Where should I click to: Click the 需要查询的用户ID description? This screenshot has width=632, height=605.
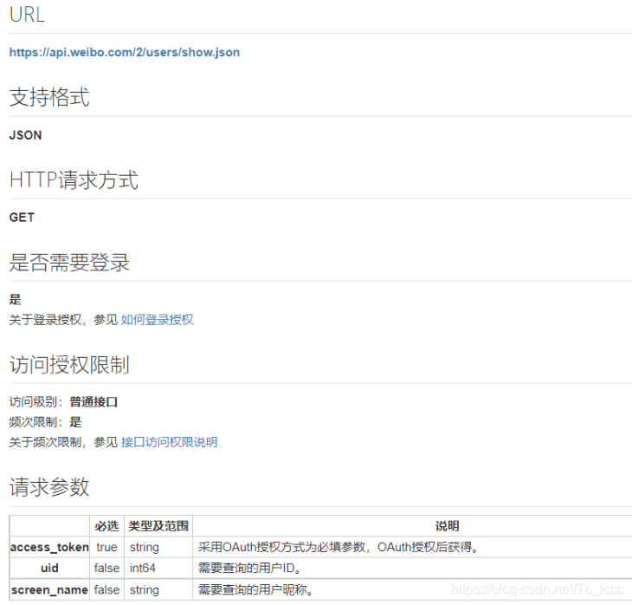249,569
